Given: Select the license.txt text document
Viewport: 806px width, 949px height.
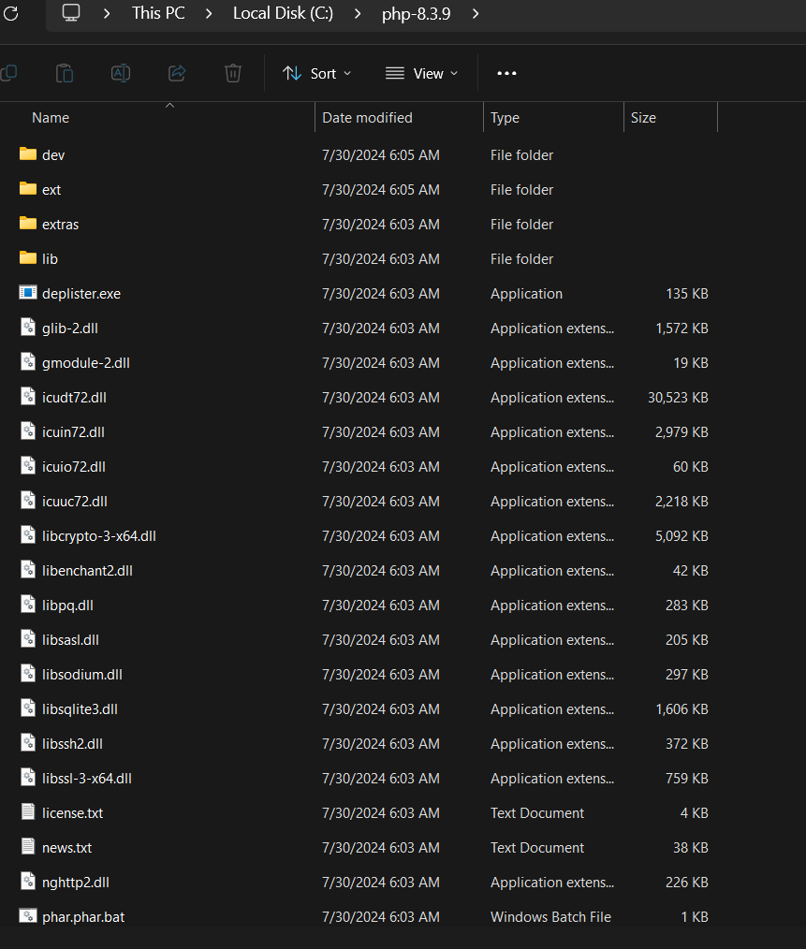Looking at the screenshot, I should click(72, 813).
